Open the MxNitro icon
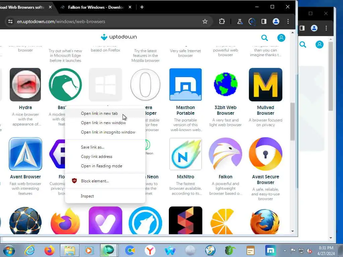Viewport: 343px width, 257px height. coord(186,154)
